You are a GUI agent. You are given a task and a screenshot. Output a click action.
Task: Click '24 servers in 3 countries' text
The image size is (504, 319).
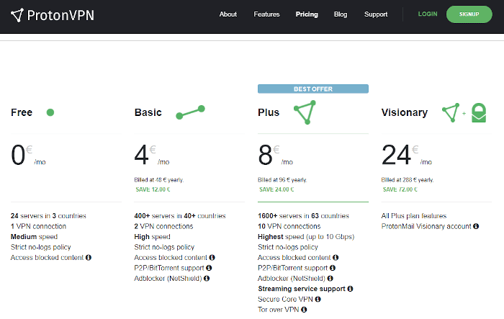tap(48, 216)
